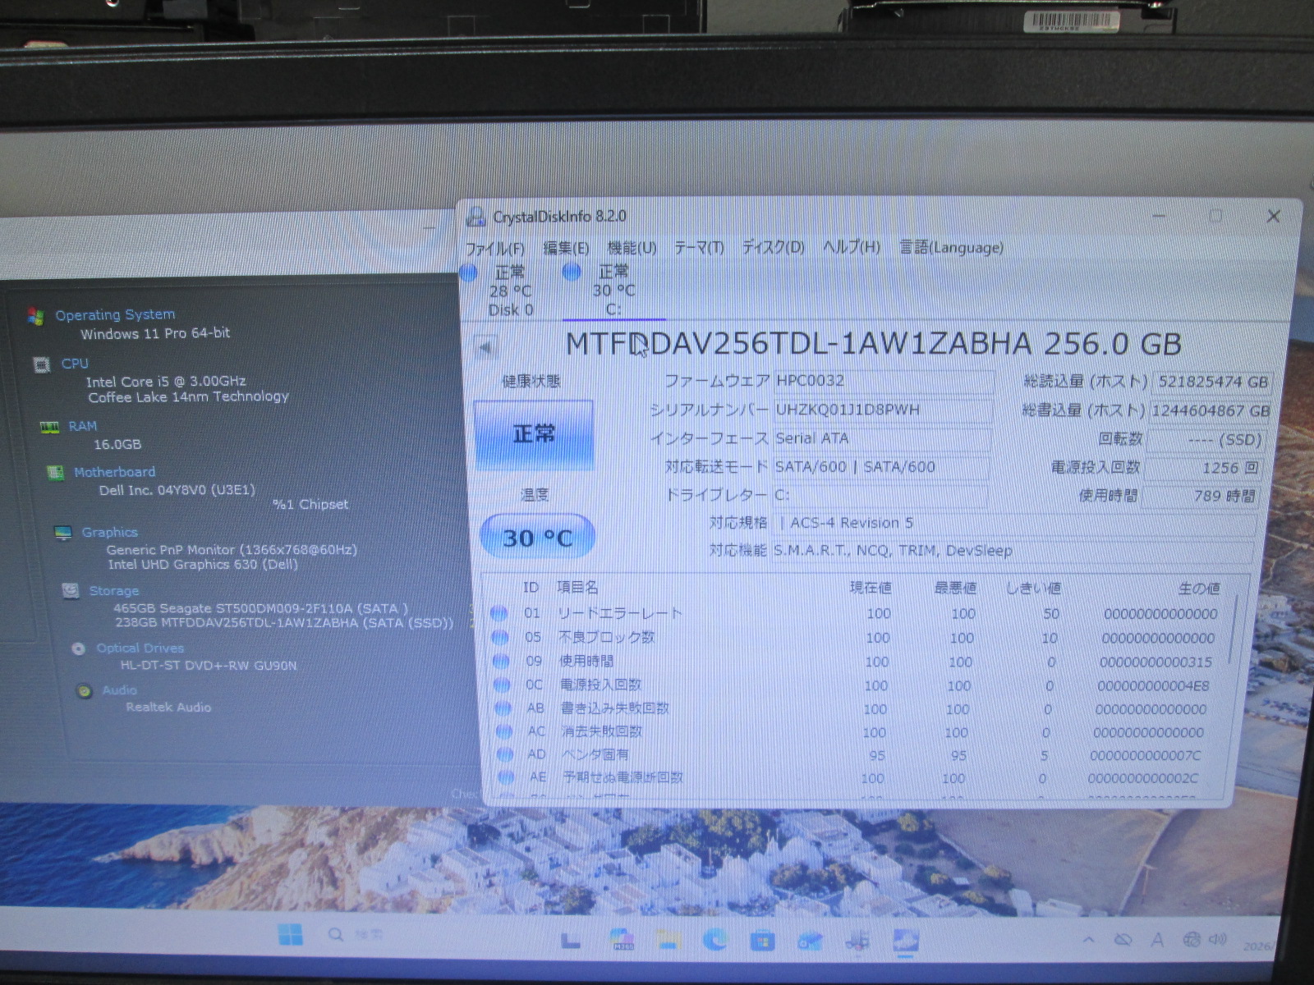Open Microsoft Edge from the taskbar

click(714, 939)
